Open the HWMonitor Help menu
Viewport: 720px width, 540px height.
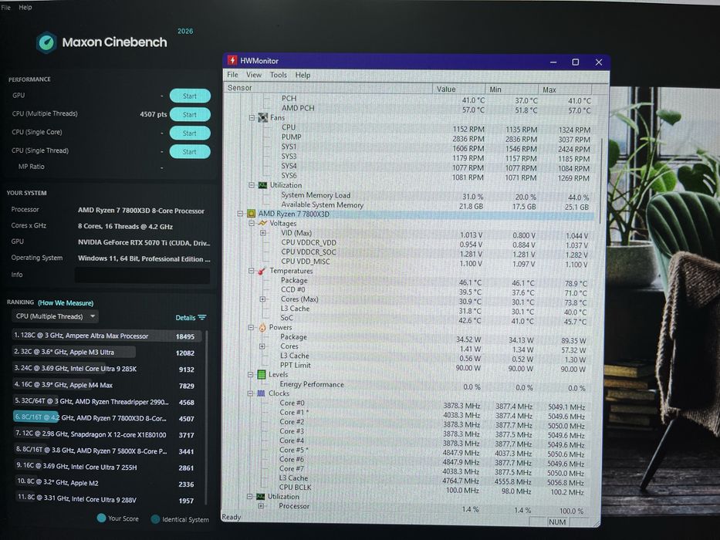pyautogui.click(x=303, y=75)
